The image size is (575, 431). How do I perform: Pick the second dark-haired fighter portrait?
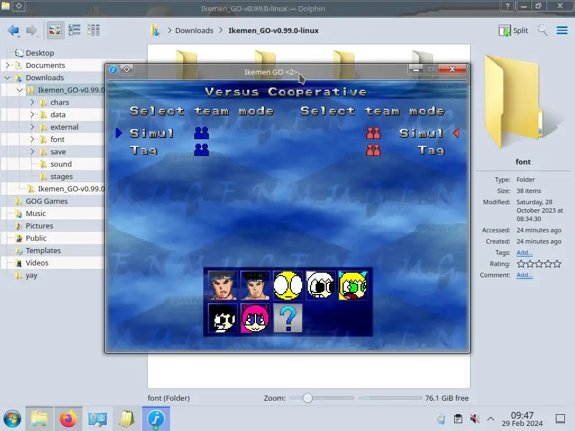(255, 286)
